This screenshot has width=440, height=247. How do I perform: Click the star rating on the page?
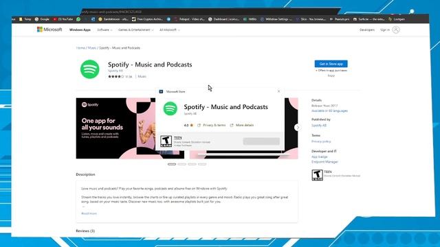(116, 76)
